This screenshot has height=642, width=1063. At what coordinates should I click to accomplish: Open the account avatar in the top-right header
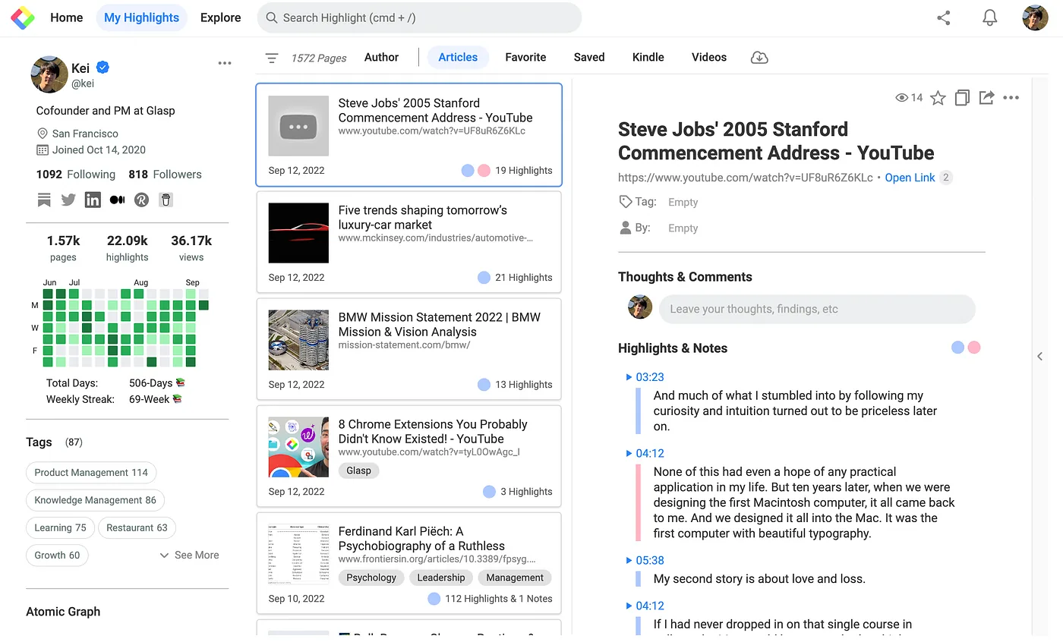coord(1035,17)
